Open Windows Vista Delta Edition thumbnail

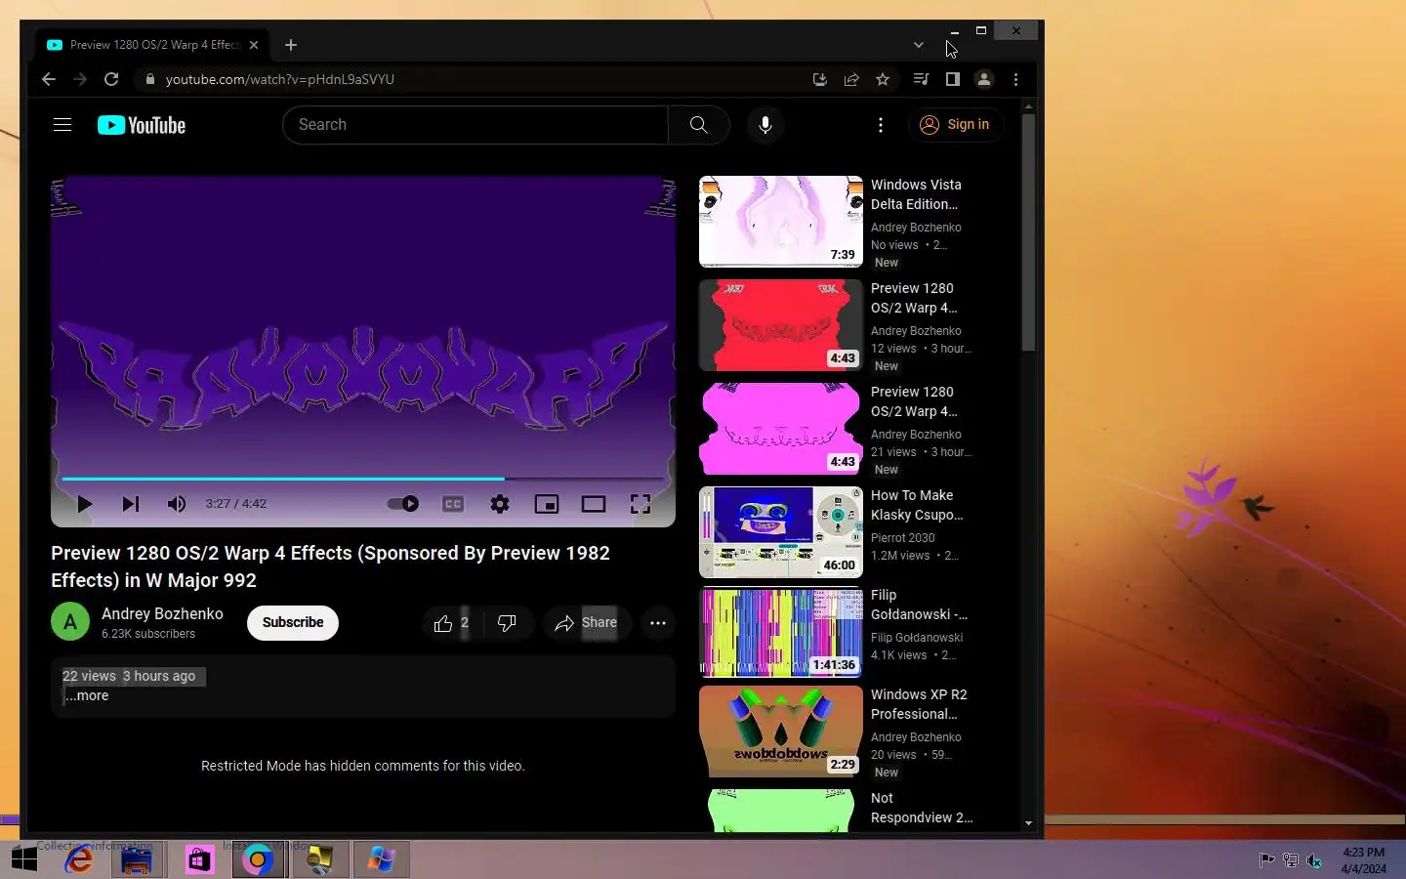(781, 222)
